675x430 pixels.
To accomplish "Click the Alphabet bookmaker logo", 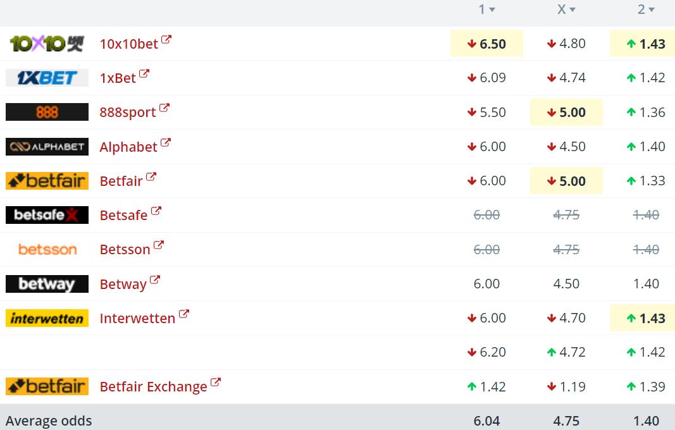I will click(x=47, y=146).
